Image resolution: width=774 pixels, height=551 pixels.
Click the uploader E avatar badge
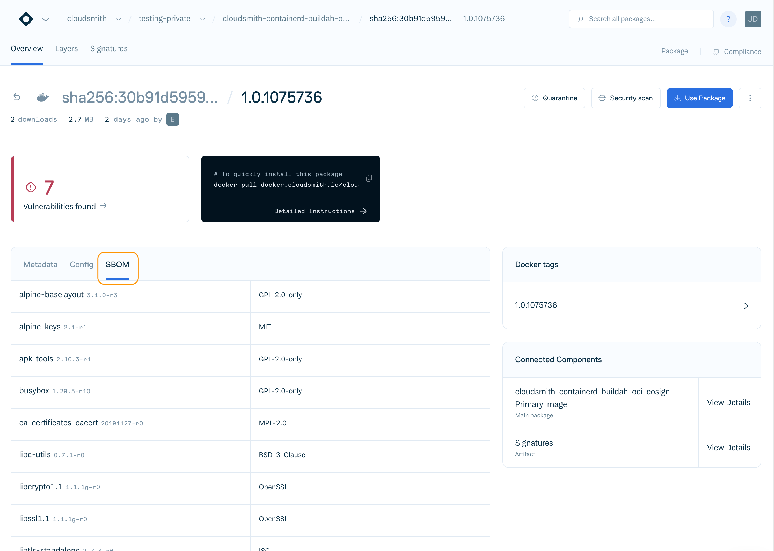tap(172, 119)
